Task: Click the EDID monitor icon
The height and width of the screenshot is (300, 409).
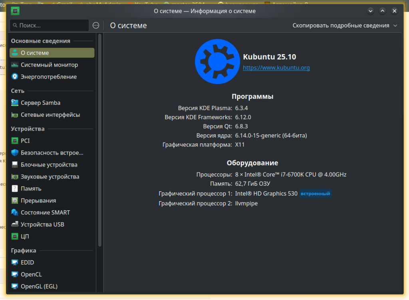Action: pos(15,263)
